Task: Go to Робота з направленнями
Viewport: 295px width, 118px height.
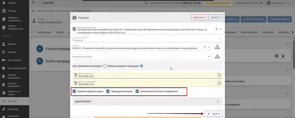Action: (15, 27)
